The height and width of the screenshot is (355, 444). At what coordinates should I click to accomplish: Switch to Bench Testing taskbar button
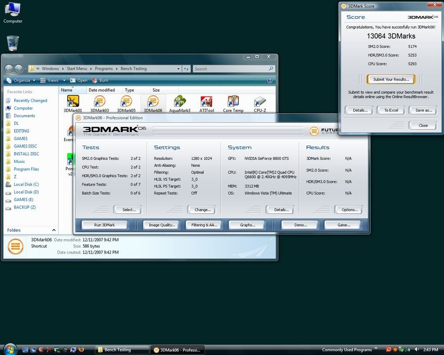[121, 350]
